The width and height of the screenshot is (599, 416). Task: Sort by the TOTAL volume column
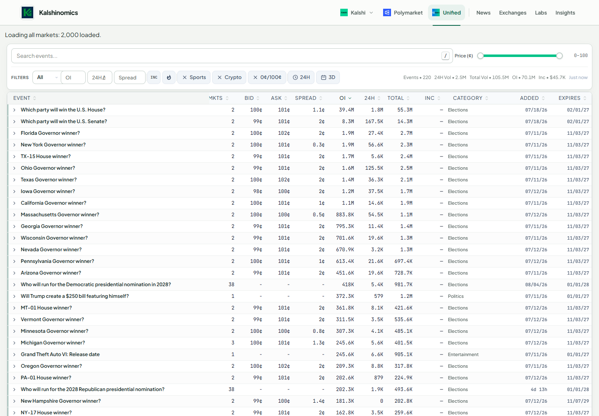point(399,98)
